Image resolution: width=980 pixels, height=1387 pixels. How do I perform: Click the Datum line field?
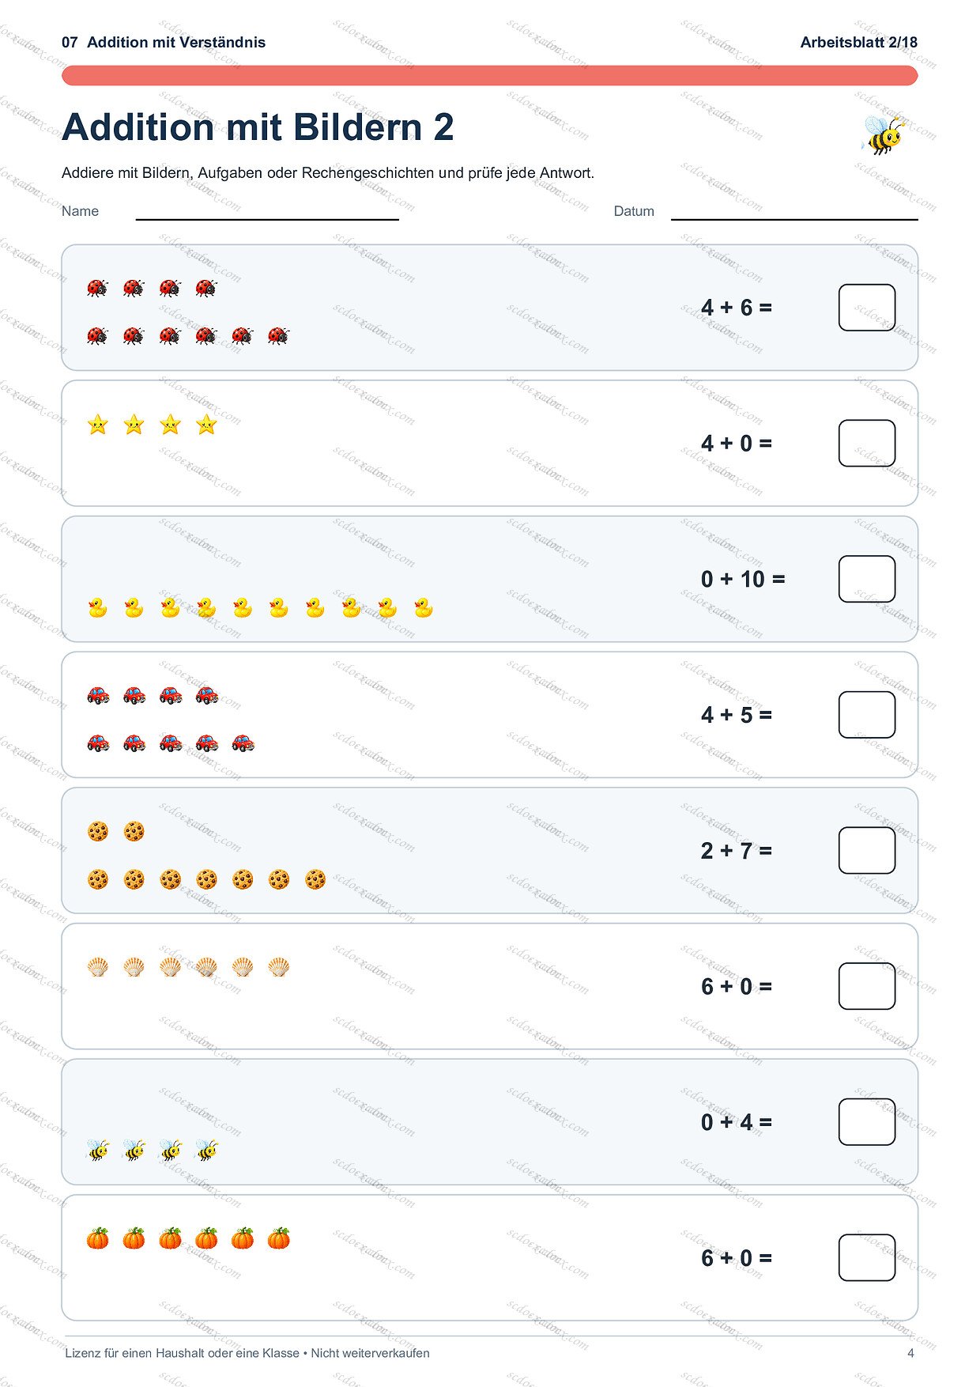pyautogui.click(x=794, y=212)
